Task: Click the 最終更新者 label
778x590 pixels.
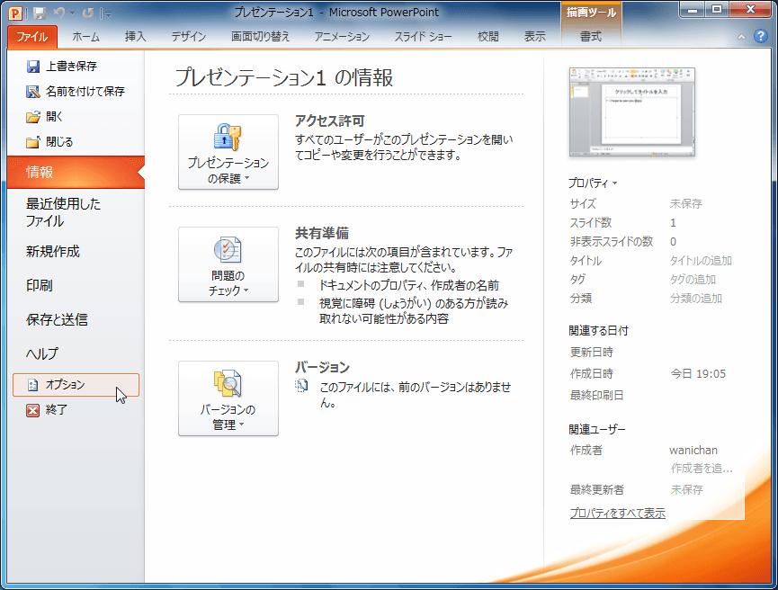Action: pos(597,490)
